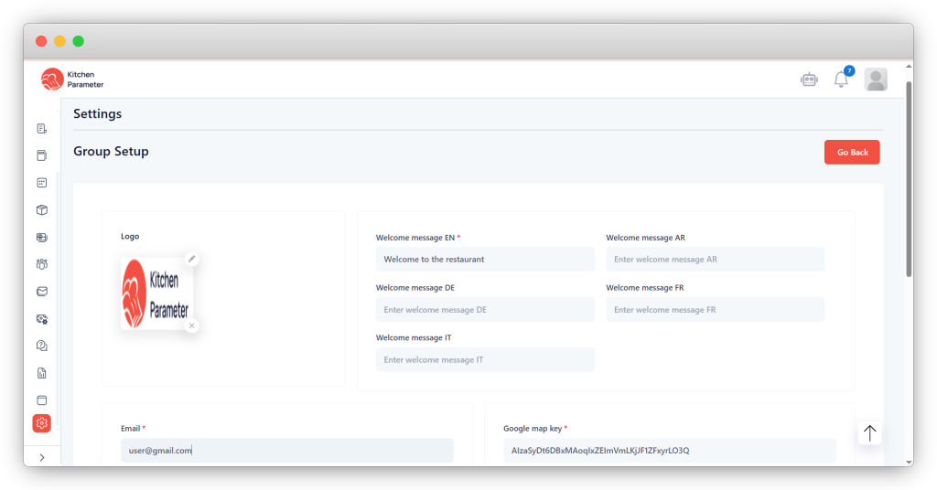Expand the sidebar with bottom chevron
937x490 pixels.
41,457
